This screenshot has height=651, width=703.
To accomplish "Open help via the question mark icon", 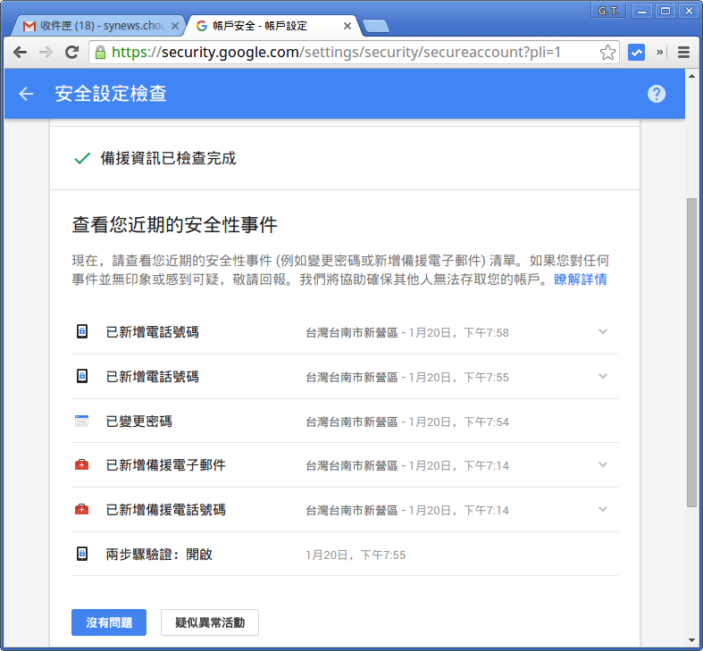I will coord(657,94).
